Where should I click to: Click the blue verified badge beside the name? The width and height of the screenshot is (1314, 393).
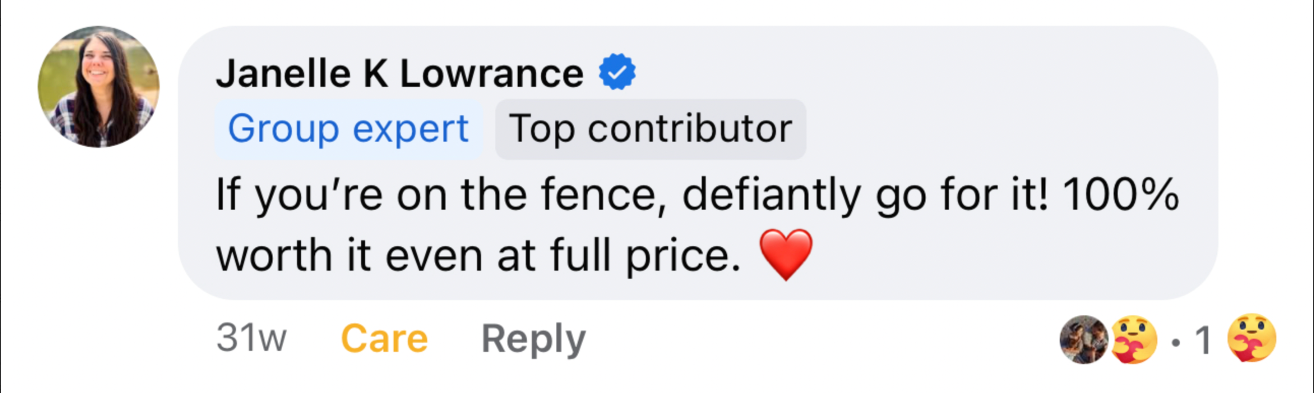click(617, 72)
